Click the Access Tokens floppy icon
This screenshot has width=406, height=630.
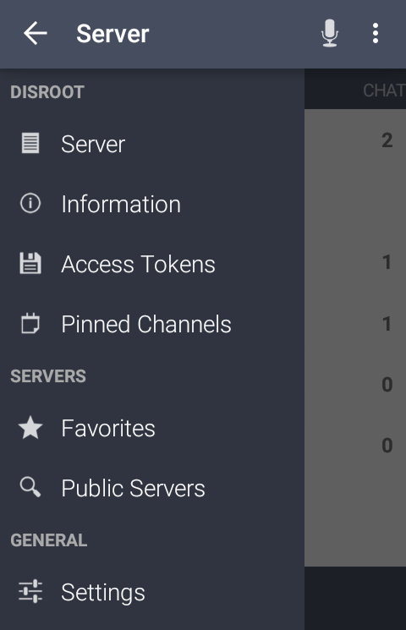click(30, 264)
